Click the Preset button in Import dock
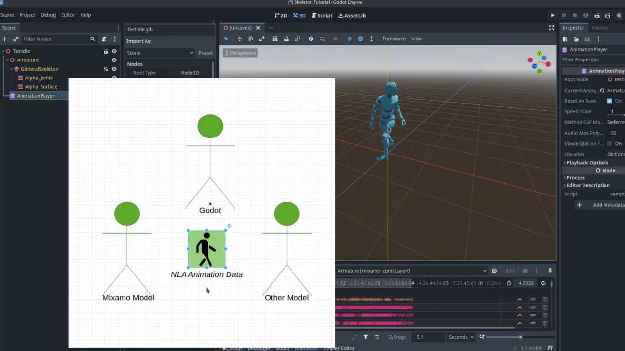Image resolution: width=625 pixels, height=351 pixels. [206, 53]
